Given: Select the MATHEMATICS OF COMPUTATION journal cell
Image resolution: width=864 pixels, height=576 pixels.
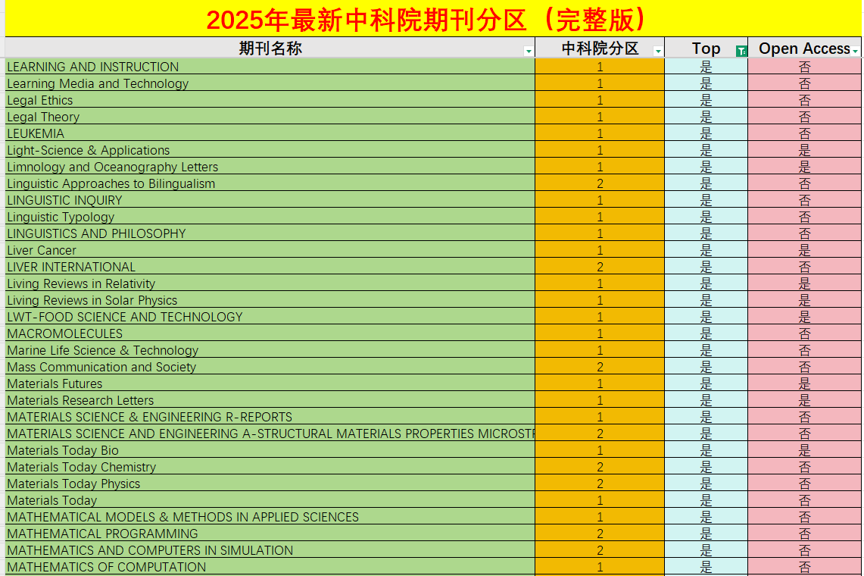Looking at the screenshot, I should pos(106,567).
